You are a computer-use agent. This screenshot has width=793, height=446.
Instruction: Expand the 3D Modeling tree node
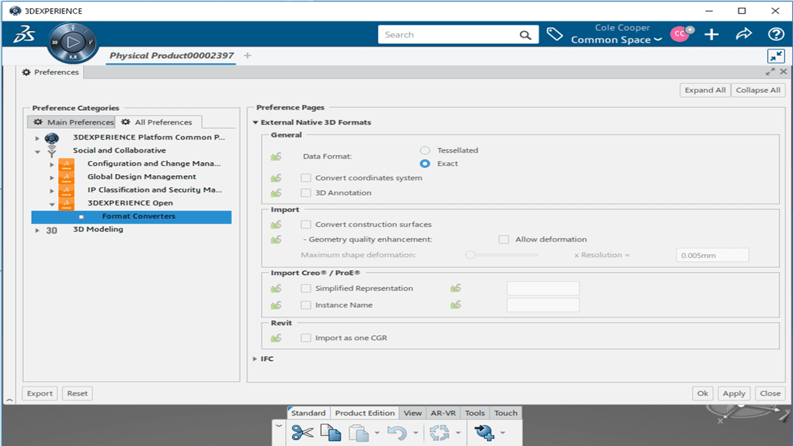(38, 230)
